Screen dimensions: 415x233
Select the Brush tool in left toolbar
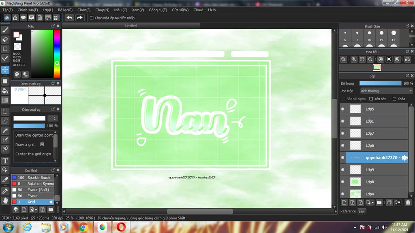pos(5,30)
